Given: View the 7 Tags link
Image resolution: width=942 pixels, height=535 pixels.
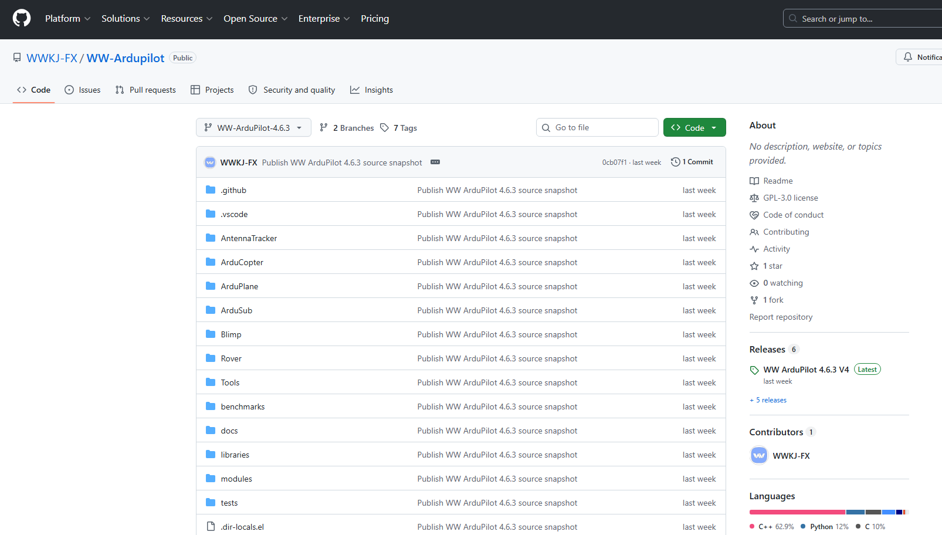Looking at the screenshot, I should (x=399, y=127).
